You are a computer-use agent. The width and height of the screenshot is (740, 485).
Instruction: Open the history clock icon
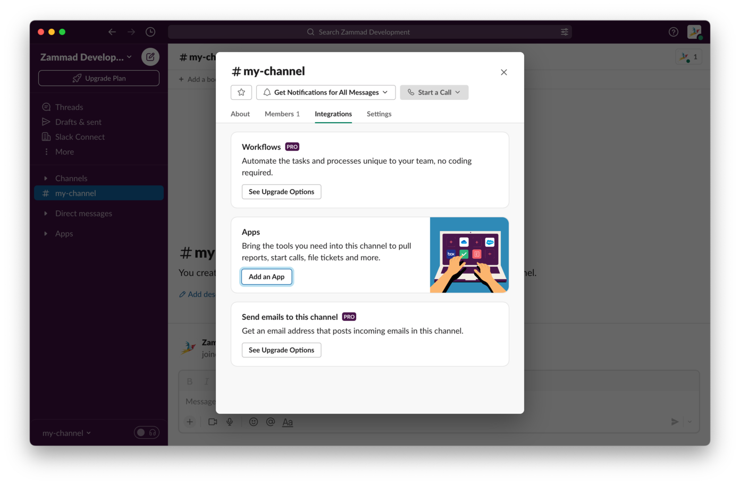coord(150,32)
